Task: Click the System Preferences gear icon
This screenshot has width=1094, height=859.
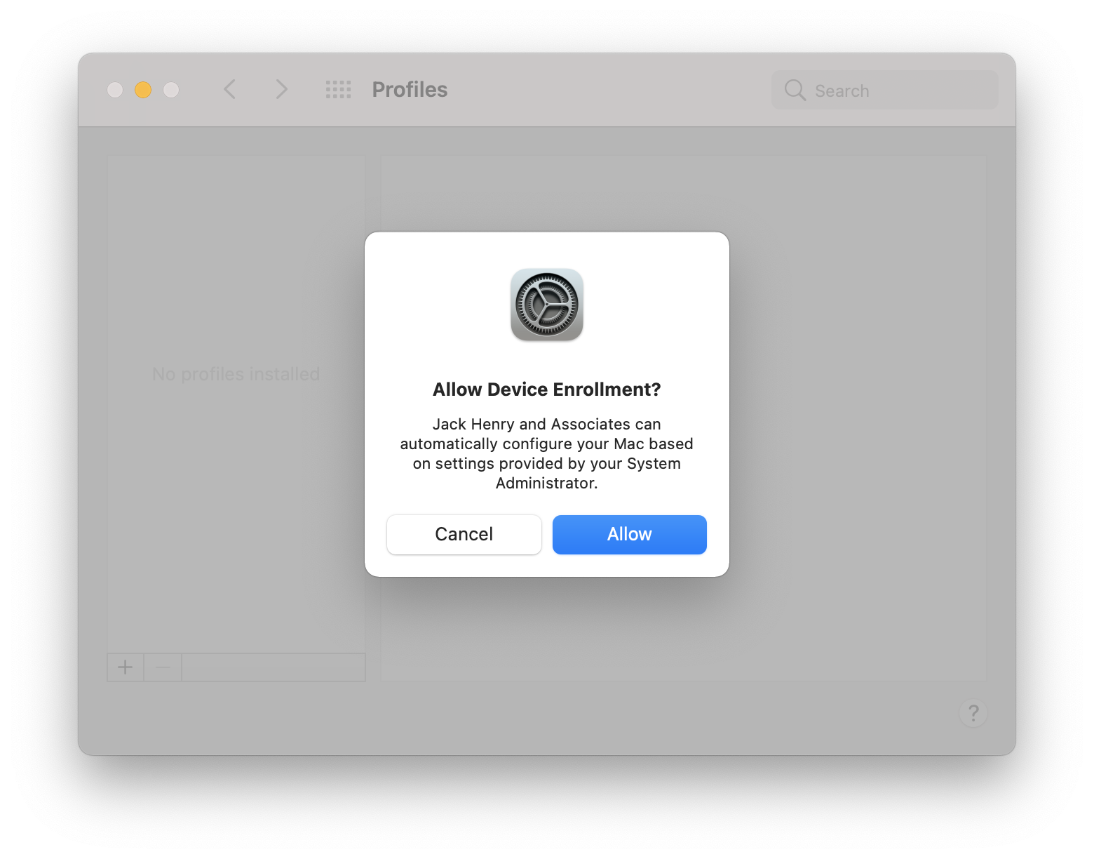Action: pyautogui.click(x=547, y=305)
